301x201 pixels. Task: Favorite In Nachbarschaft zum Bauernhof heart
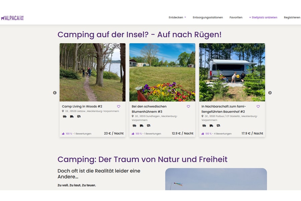[x=258, y=107]
